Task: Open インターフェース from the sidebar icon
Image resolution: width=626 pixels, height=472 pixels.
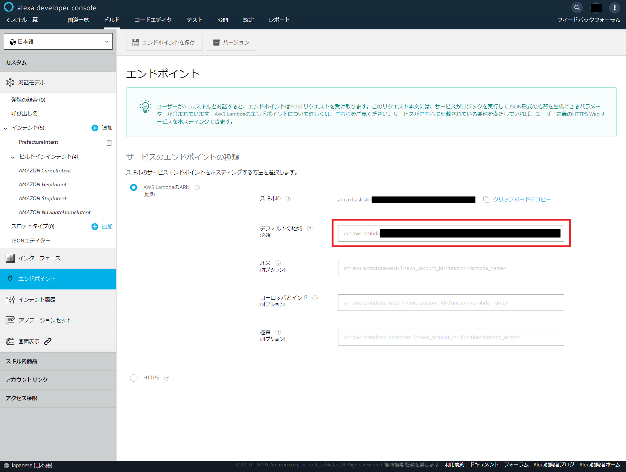Action: point(9,258)
